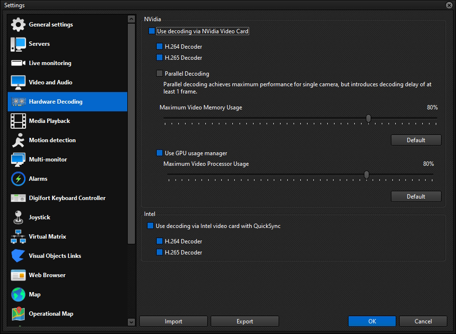Viewport: 456px width, 334px height.
Task: Click the Parallel decoding description text
Action: click(297, 88)
